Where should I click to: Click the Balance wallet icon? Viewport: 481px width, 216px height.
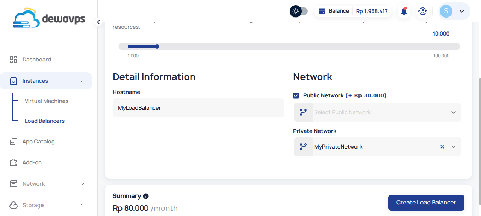pyautogui.click(x=322, y=11)
